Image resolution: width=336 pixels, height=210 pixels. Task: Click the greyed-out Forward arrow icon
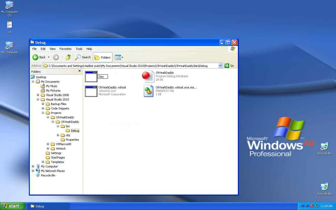tap(56, 57)
